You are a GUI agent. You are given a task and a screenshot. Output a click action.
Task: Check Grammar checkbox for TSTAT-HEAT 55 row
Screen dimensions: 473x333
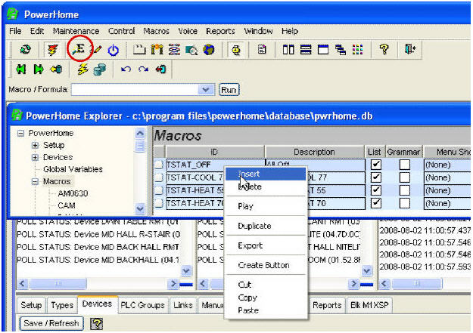click(x=405, y=190)
